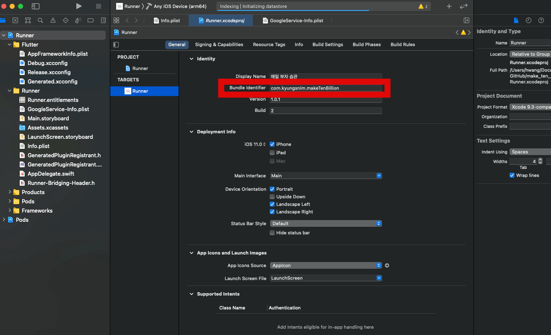Open the Source Control navigator icon
Viewport: 551px width, 335px height.
[15, 20]
